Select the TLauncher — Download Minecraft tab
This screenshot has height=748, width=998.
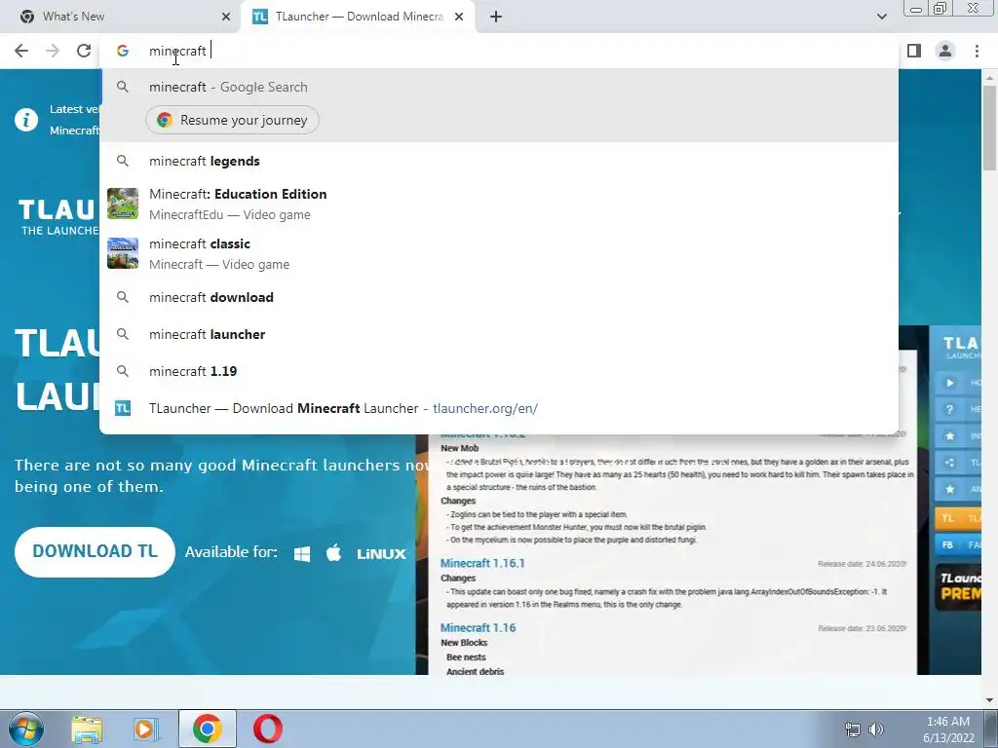tap(357, 17)
